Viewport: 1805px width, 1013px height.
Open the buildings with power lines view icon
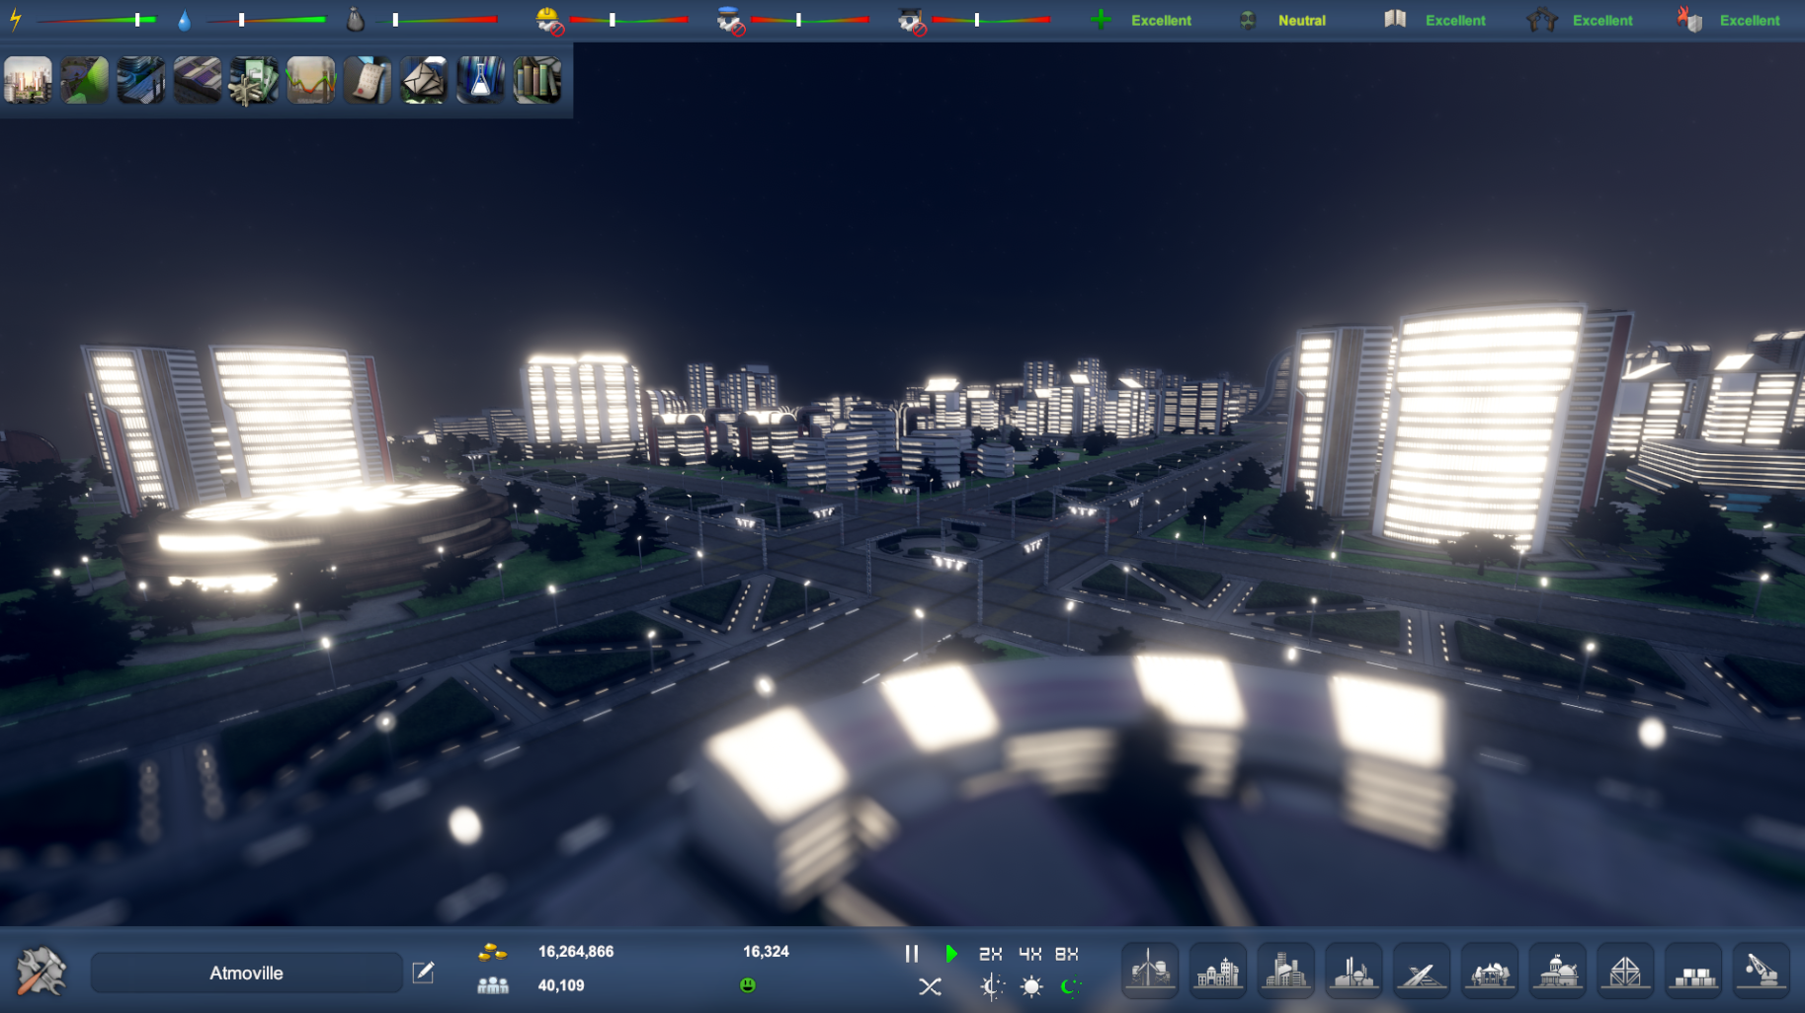tap(141, 80)
